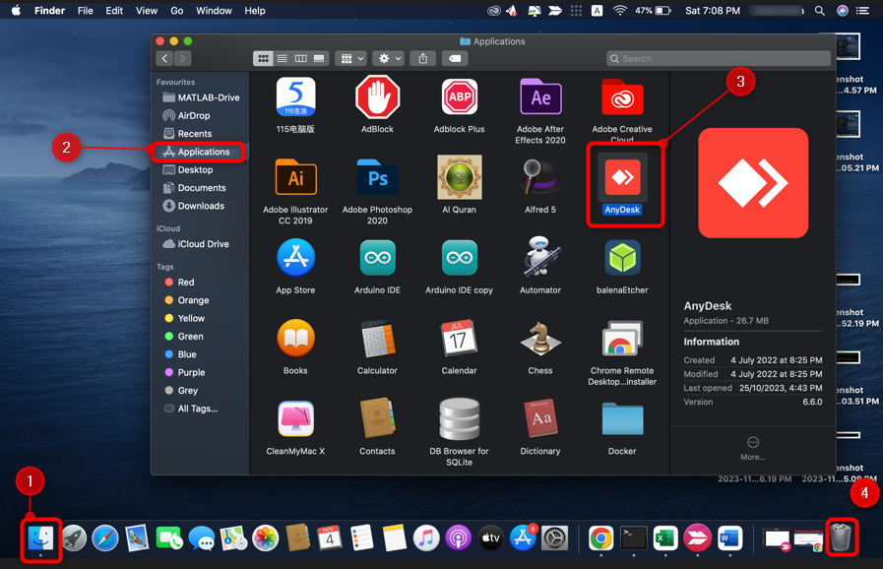Open the View menu in menu bar
Viewport: 883px width, 569px height.
pyautogui.click(x=147, y=11)
